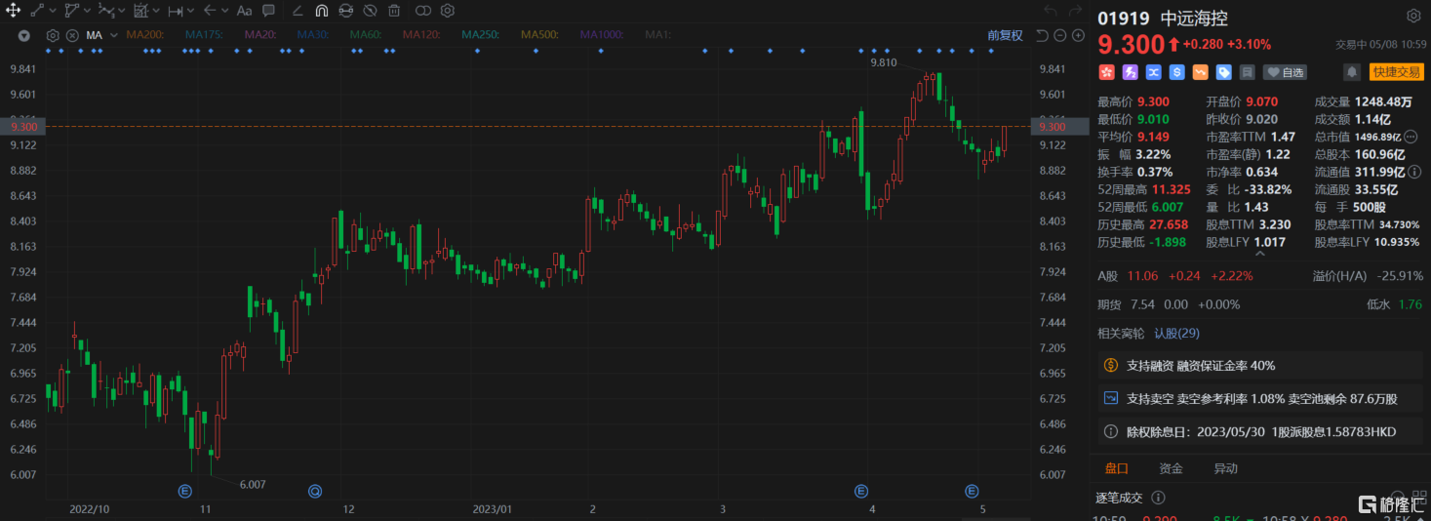The image size is (1431, 521).
Task: Select the Aa text annotation tool
Action: pos(244,11)
